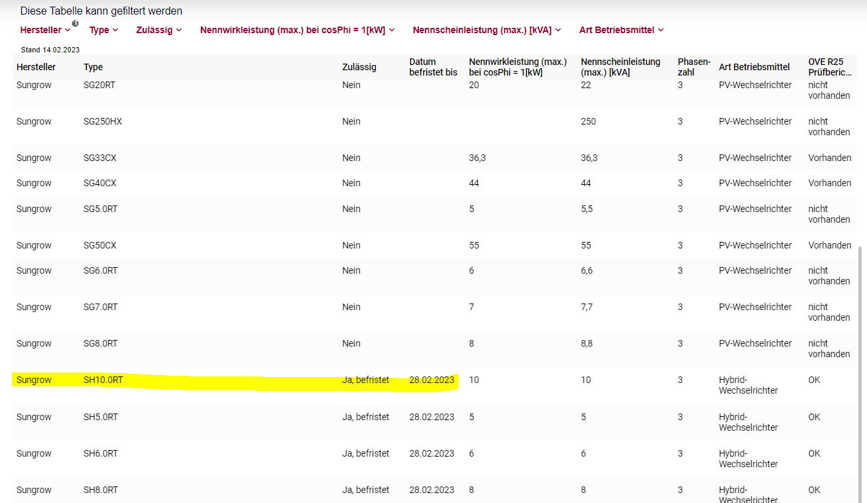The width and height of the screenshot is (867, 503).
Task: Click the 36,3 kW value for SG33CX
Action: tap(477, 158)
